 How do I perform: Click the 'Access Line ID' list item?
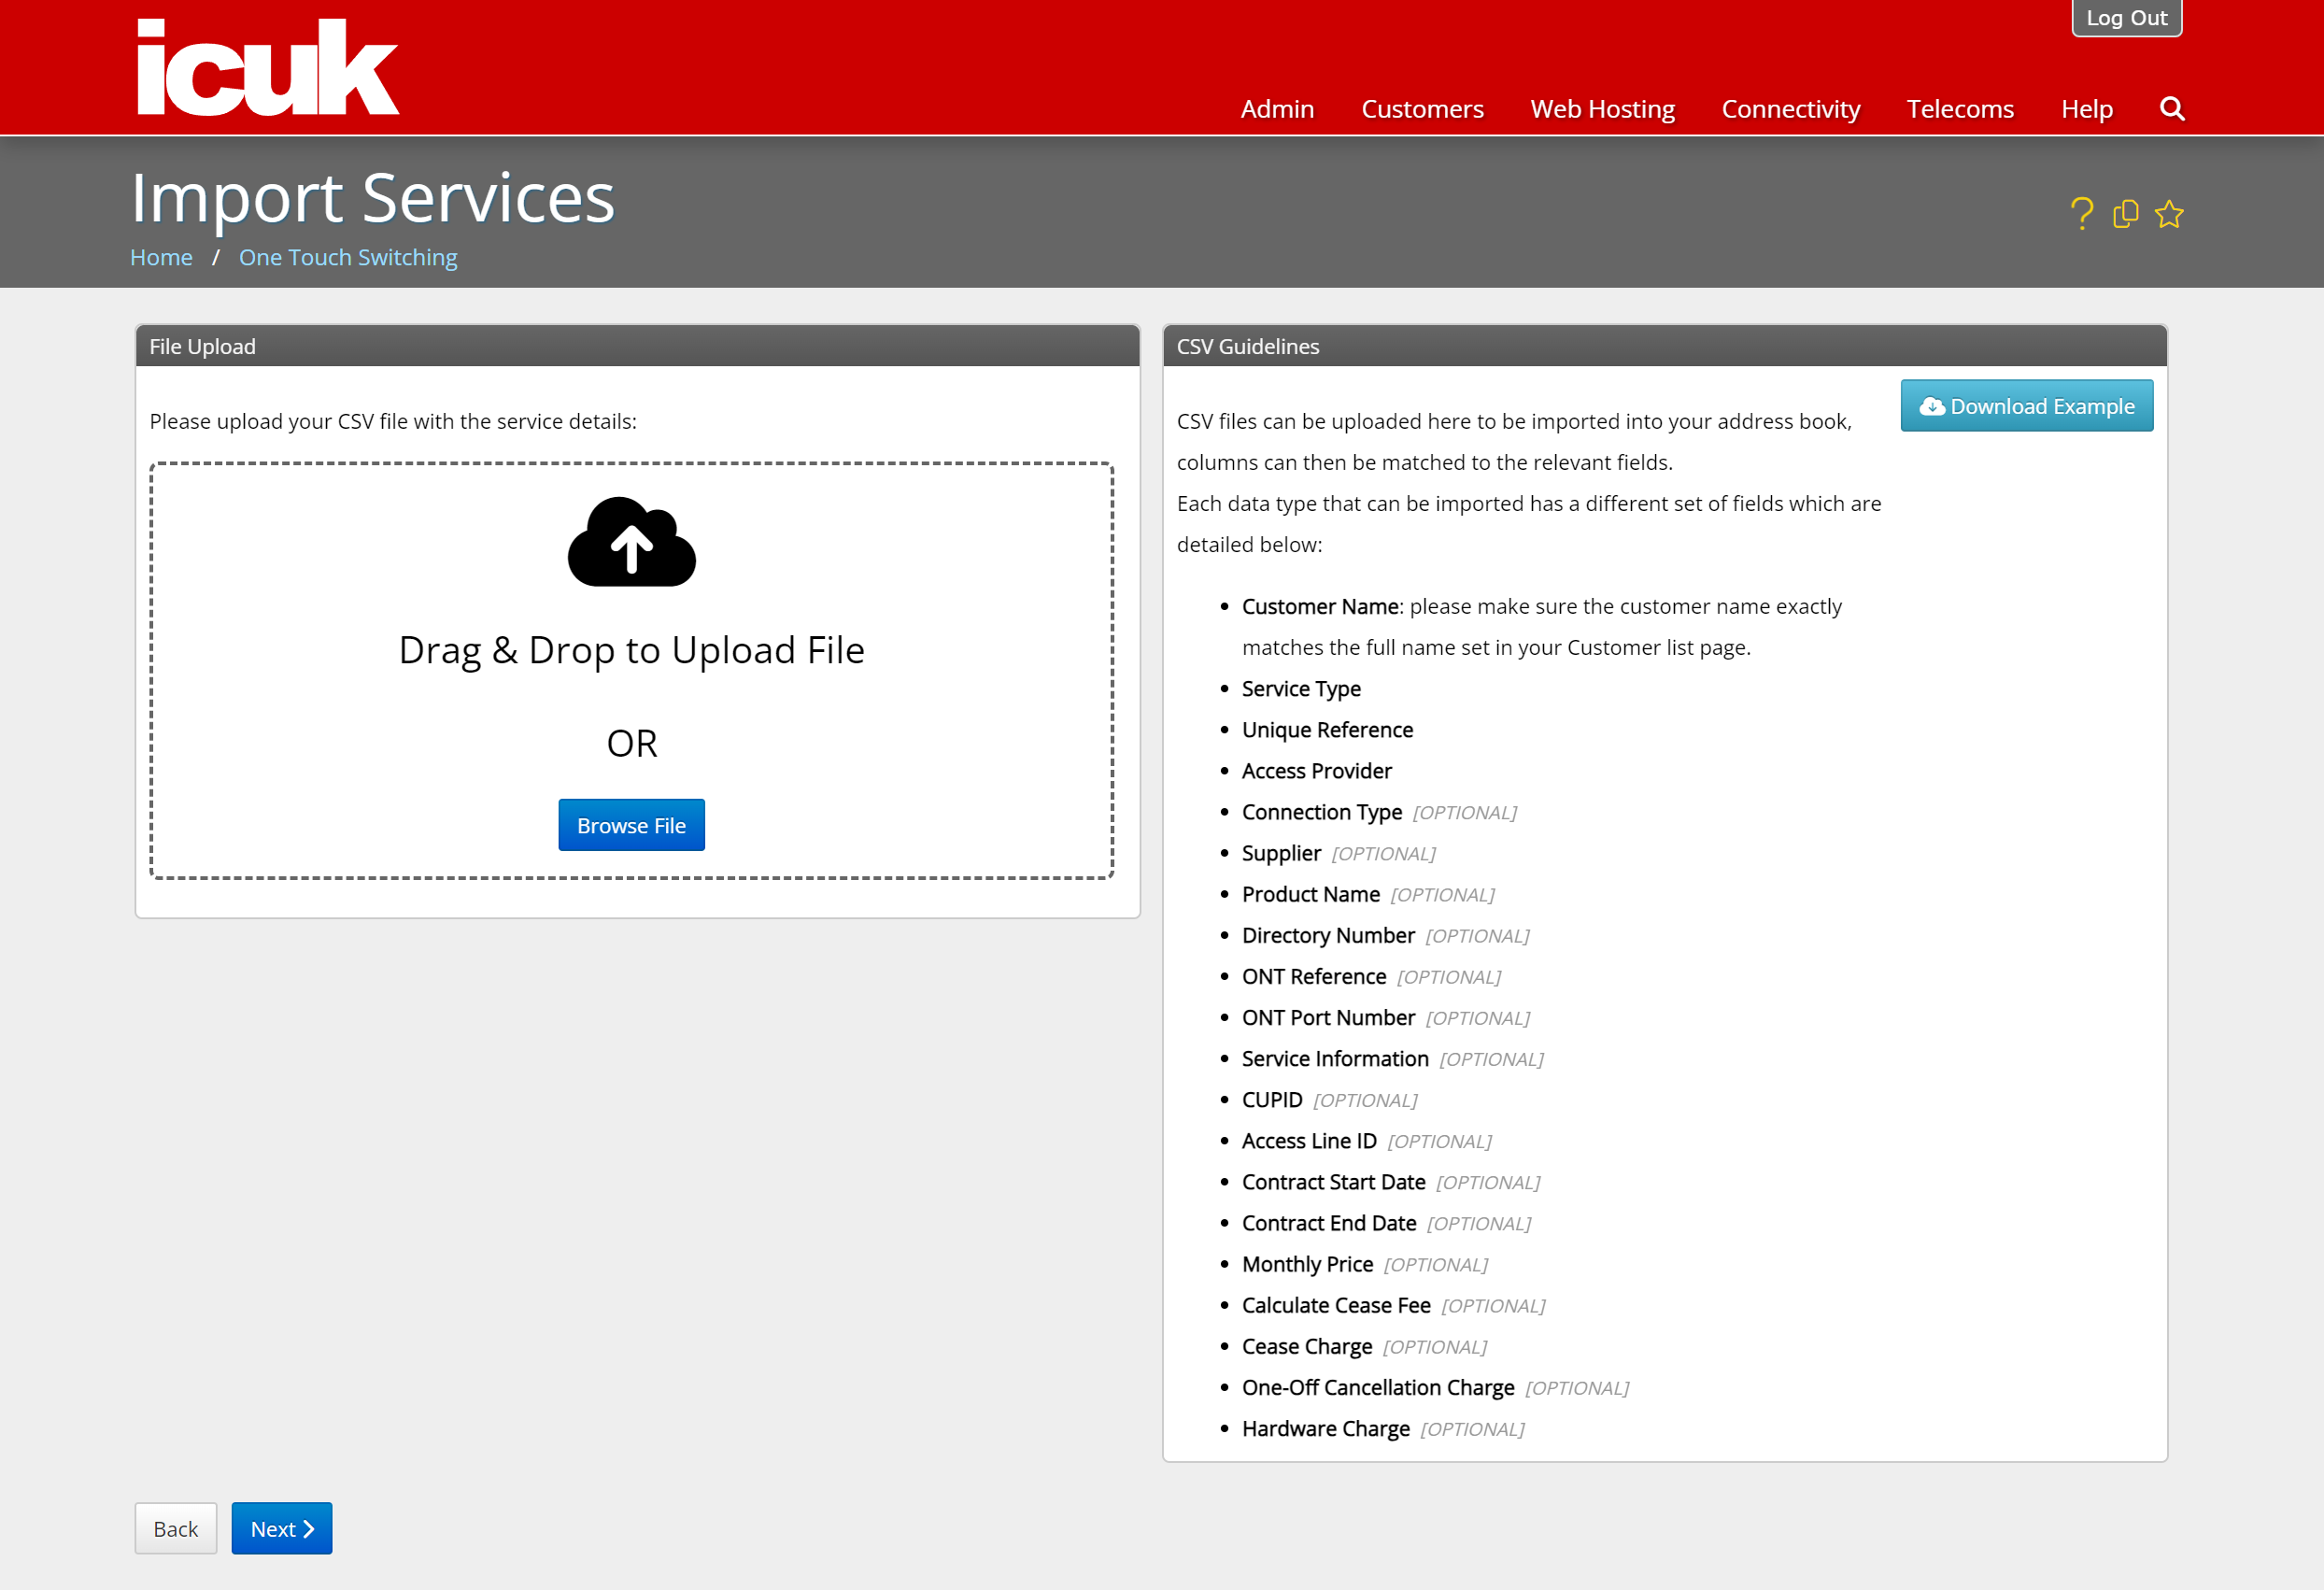point(1366,1140)
